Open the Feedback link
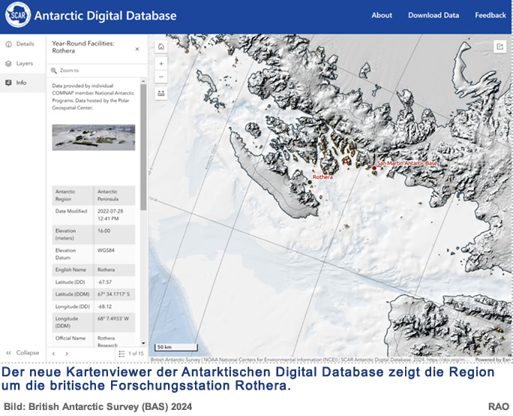 pos(490,16)
